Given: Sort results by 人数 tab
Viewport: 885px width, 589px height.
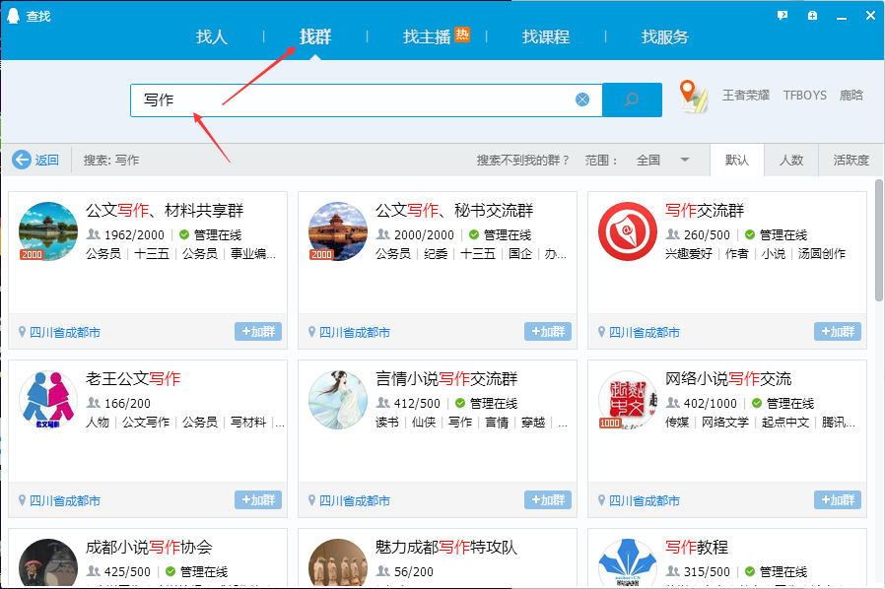Looking at the screenshot, I should point(791,161).
